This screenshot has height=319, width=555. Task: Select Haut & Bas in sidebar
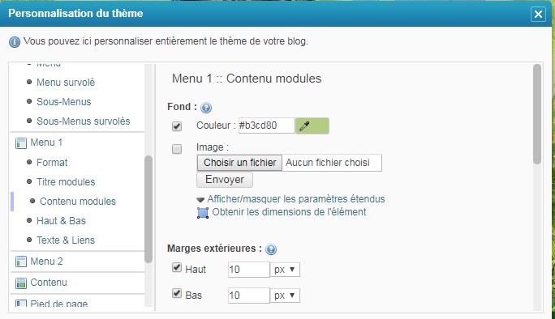click(x=61, y=221)
